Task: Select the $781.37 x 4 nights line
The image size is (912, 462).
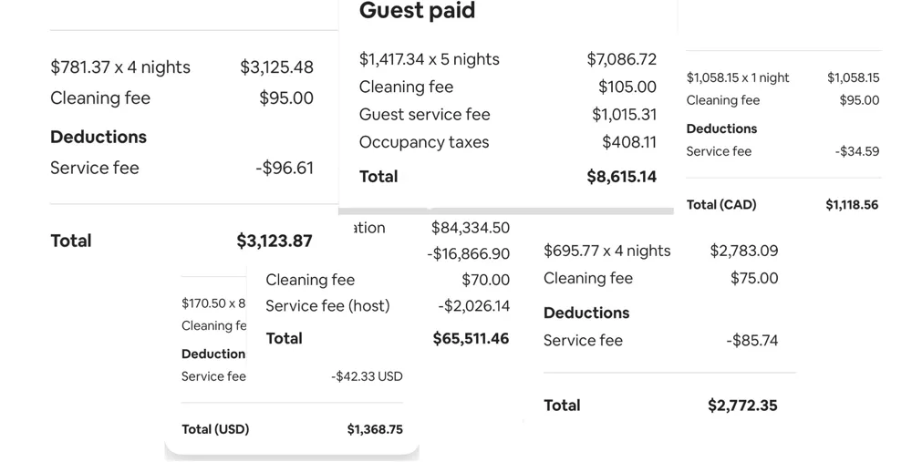Action: point(120,67)
